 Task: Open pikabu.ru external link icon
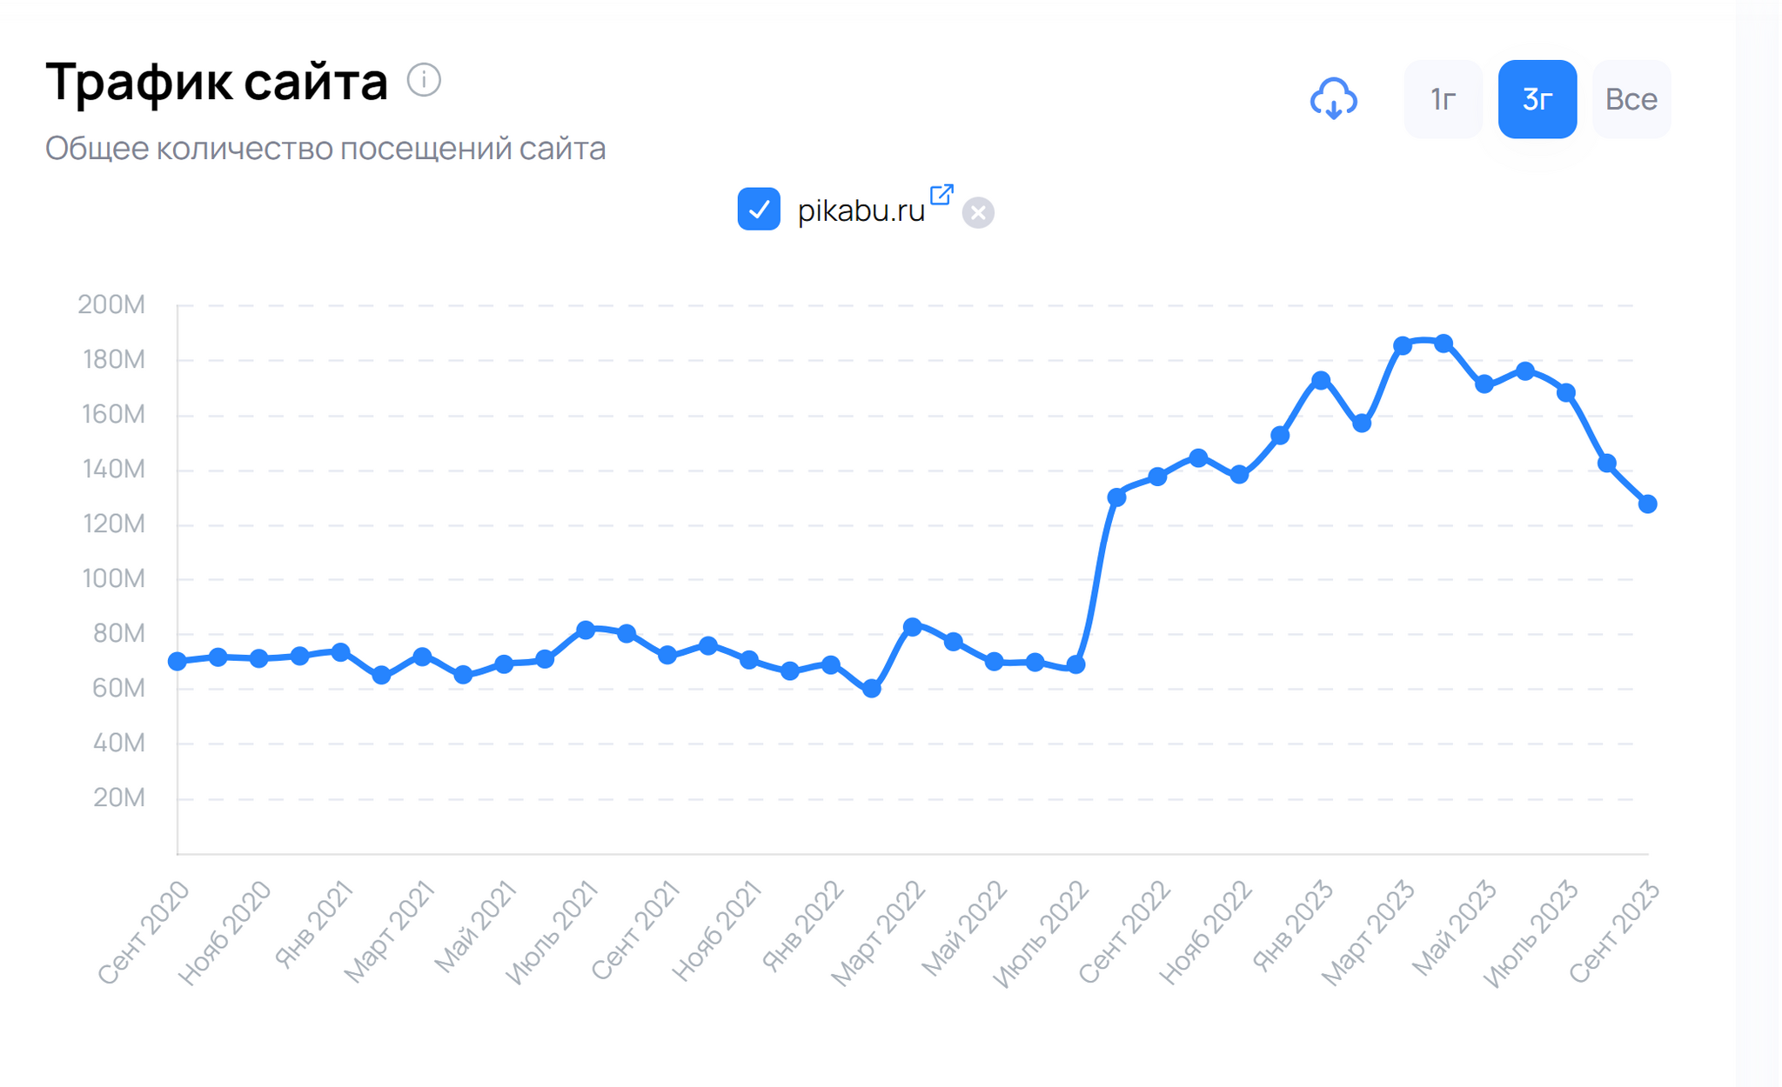tap(941, 195)
